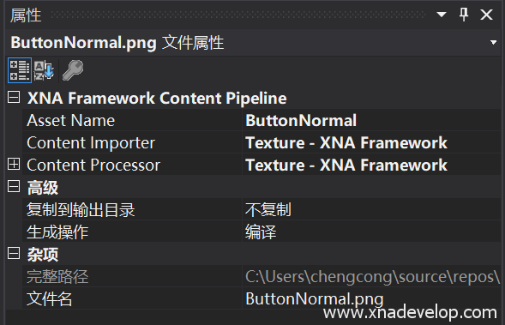Switch to Categorized view icon
The height and width of the screenshot is (325, 505).
(x=20, y=70)
